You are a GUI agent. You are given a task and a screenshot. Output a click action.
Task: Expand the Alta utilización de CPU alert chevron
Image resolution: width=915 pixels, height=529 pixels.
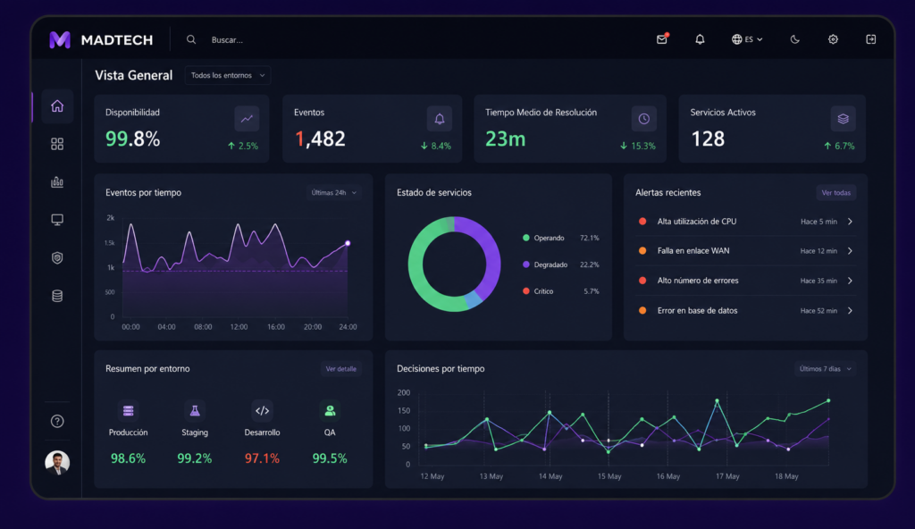[851, 222]
